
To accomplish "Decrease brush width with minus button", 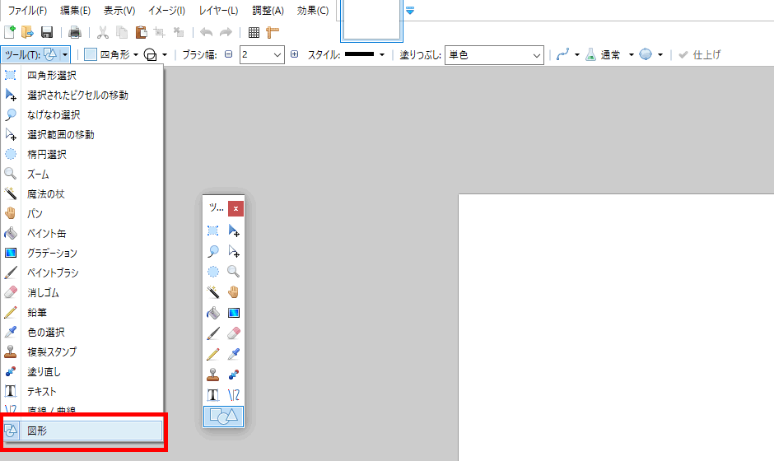I will click(x=229, y=55).
